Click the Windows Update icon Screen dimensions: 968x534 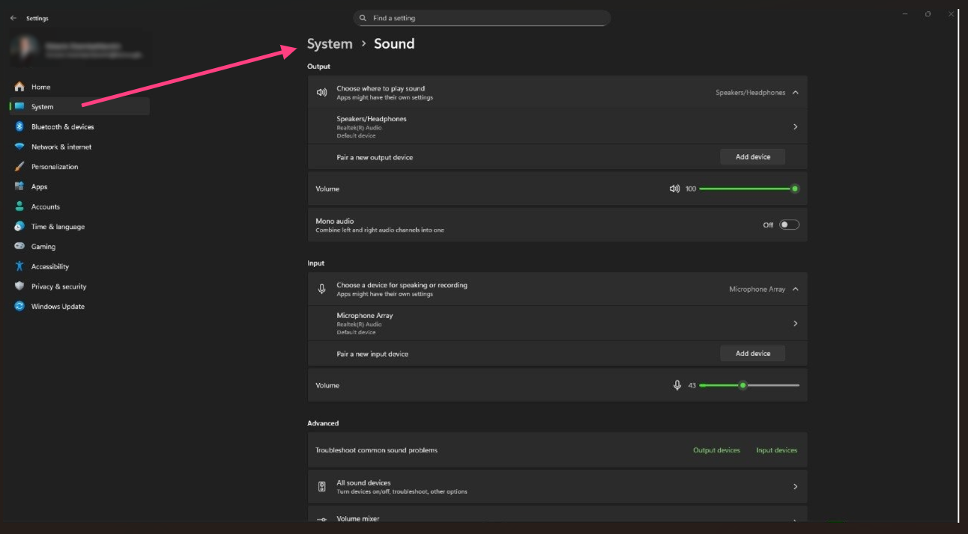pyautogui.click(x=19, y=307)
